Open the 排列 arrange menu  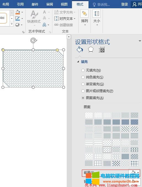tap(84, 18)
